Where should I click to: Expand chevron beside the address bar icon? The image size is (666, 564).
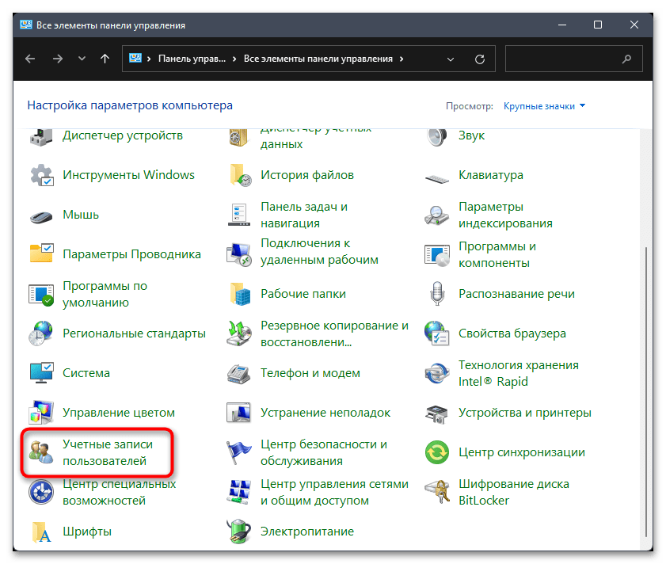click(149, 59)
